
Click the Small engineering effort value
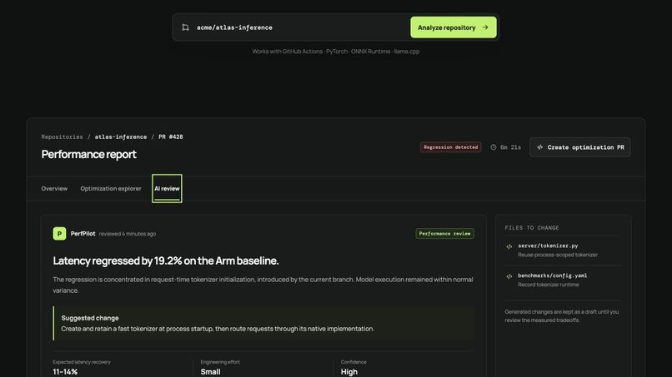210,372
